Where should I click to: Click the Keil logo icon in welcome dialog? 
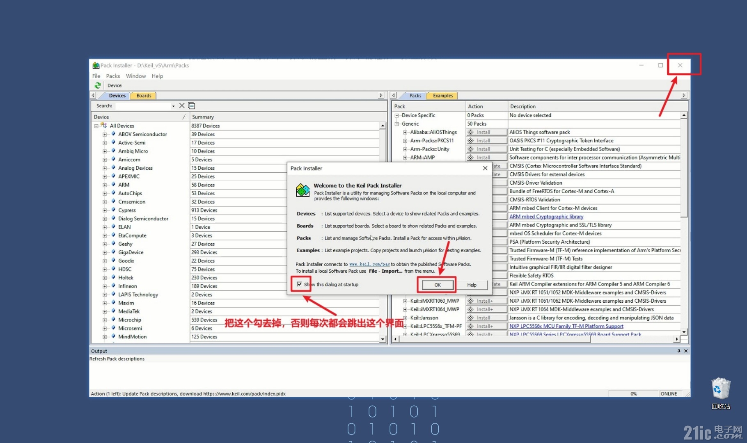(x=302, y=190)
